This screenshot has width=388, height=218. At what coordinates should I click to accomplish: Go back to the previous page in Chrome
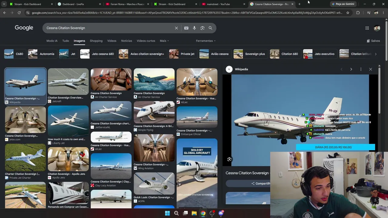pyautogui.click(x=5, y=13)
